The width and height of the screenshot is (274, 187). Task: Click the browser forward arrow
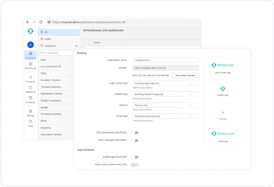click(34, 22)
